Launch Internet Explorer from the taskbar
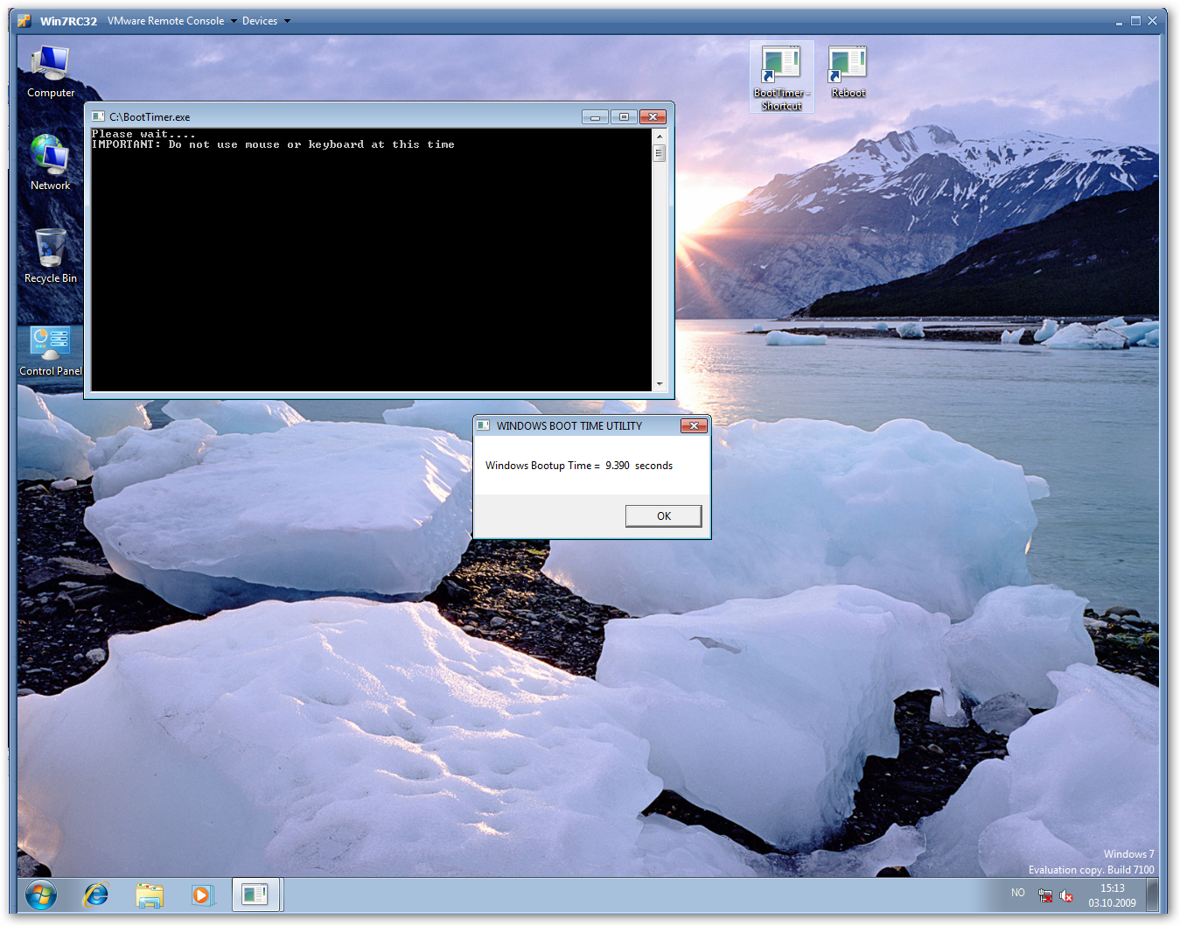Screen dimensions: 1180x926 point(95,895)
